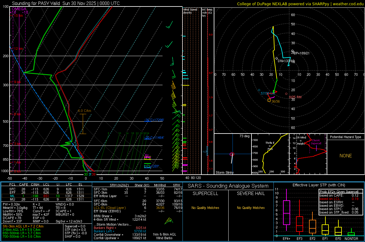365x242 pixels.
Task: Click the '-30 C=17298'' level label
Action: click(x=154, y=120)
